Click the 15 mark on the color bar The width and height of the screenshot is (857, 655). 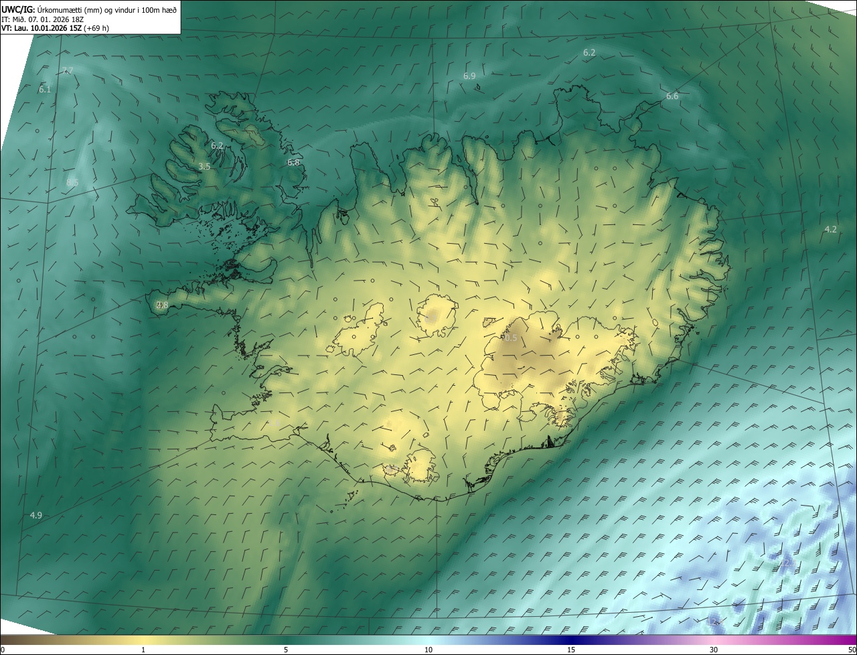click(x=571, y=650)
